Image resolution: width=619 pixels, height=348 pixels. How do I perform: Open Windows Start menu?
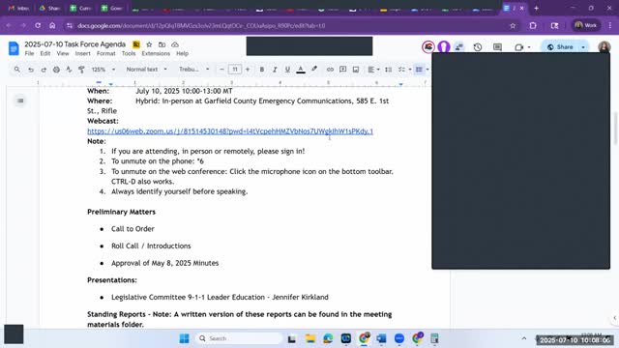[184, 338]
